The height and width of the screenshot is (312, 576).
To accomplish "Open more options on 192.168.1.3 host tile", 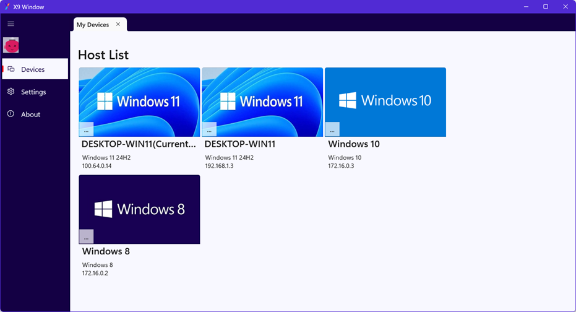I will [209, 130].
